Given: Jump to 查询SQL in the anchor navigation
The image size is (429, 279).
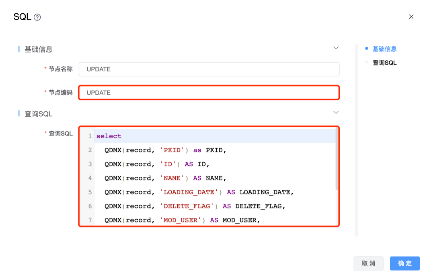Looking at the screenshot, I should 384,63.
